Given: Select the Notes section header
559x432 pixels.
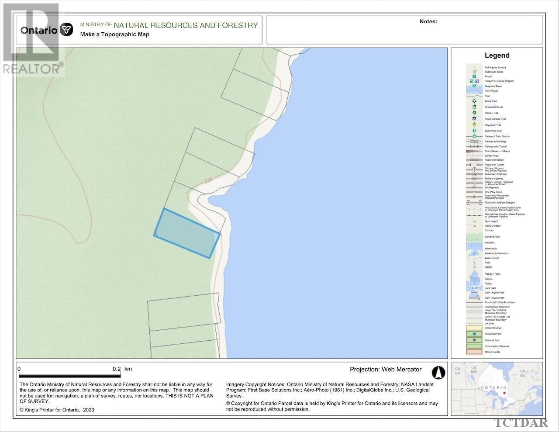Looking at the screenshot, I should coord(427,21).
